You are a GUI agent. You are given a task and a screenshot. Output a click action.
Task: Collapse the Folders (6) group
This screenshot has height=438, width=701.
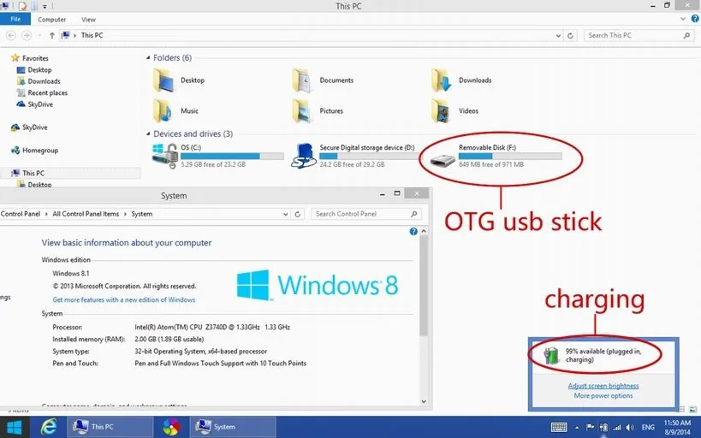[x=148, y=57]
